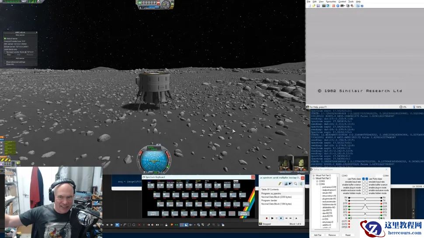Expand the COM3 tree node
The image size is (424, 238).
317,181
